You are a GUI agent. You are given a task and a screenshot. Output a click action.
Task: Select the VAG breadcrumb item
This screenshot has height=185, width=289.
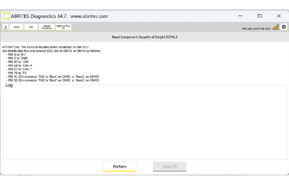pos(31,27)
